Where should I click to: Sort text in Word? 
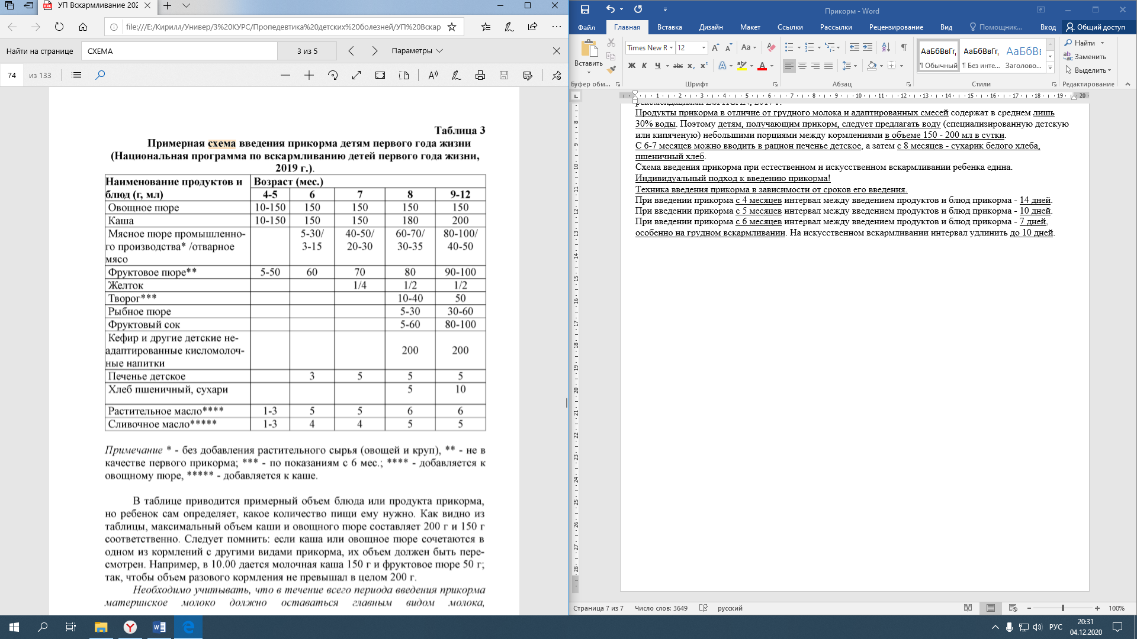pos(886,47)
